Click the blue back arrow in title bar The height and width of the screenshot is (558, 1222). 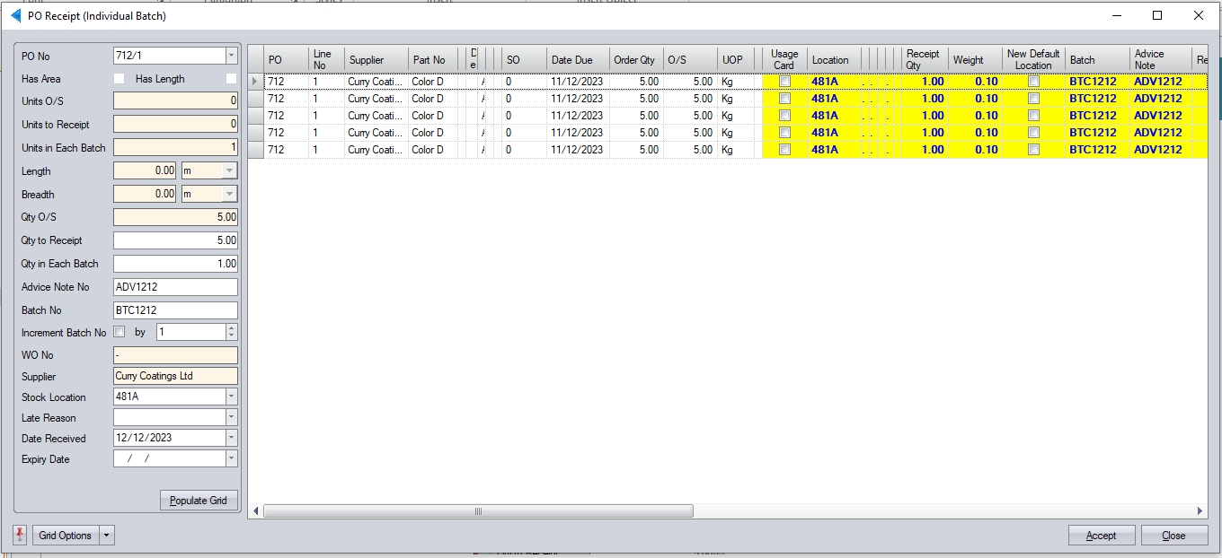15,15
